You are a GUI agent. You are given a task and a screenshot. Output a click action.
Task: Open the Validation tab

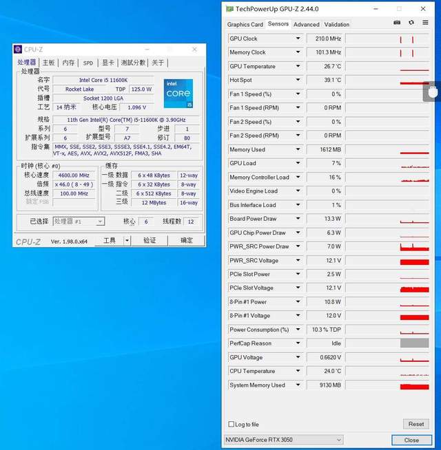point(337,24)
